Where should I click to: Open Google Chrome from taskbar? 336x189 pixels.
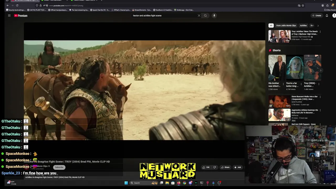click(184, 183)
